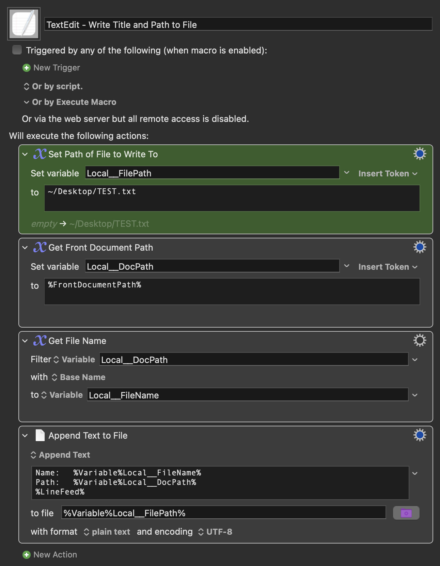Click the Get File Name action title
The width and height of the screenshot is (440, 566).
77,341
